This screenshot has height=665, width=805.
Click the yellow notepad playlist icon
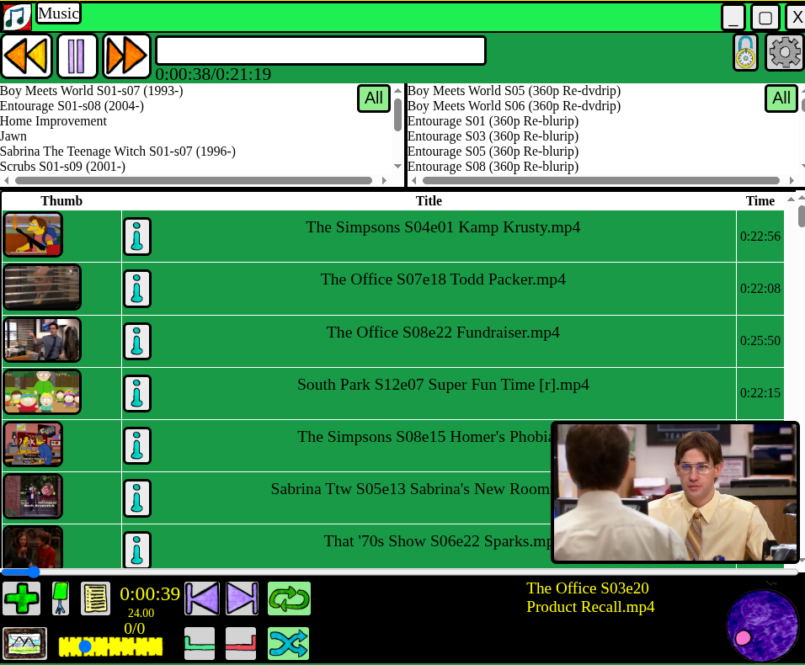[95, 598]
